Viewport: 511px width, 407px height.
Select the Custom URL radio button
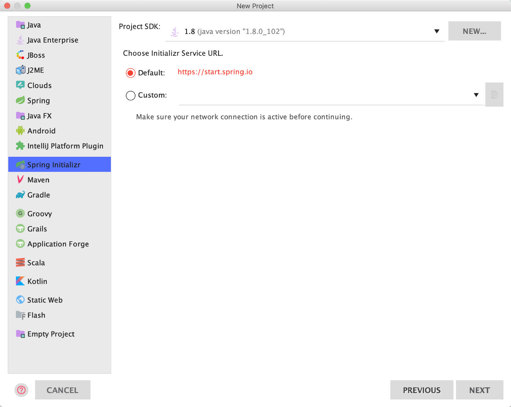[x=130, y=95]
